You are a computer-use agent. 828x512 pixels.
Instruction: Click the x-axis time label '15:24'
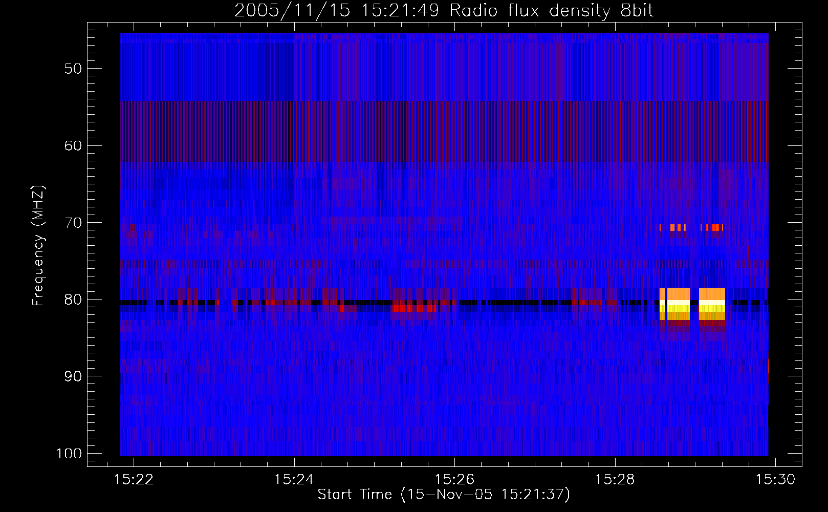(294, 480)
